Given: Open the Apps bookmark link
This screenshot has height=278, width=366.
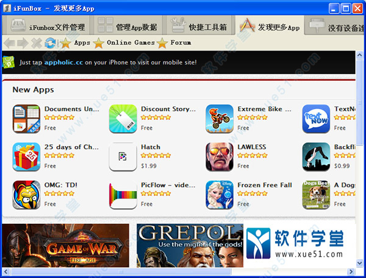Looking at the screenshot, I should coord(82,43).
